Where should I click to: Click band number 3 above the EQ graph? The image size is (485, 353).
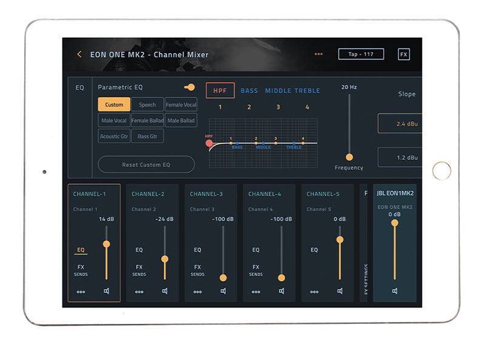(x=278, y=107)
